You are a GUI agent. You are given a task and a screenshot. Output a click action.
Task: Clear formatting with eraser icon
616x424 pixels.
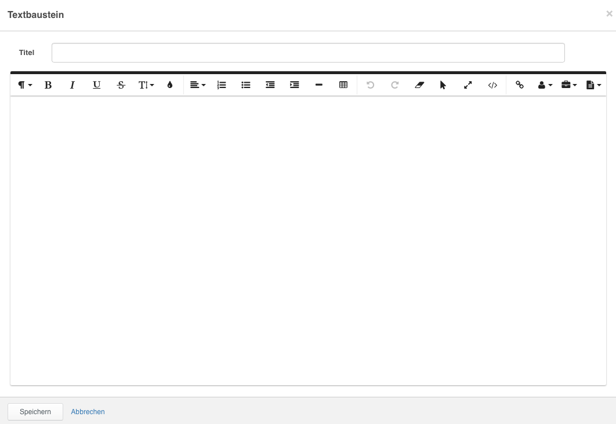pyautogui.click(x=419, y=85)
